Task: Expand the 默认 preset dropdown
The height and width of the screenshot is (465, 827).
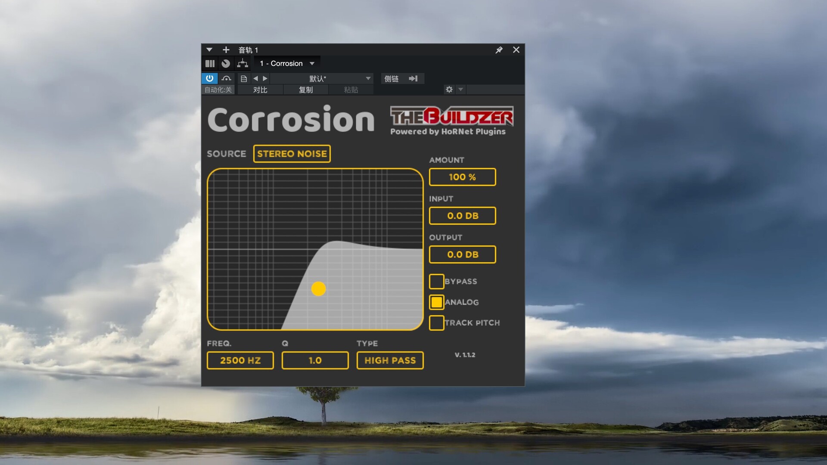Action: coord(368,78)
